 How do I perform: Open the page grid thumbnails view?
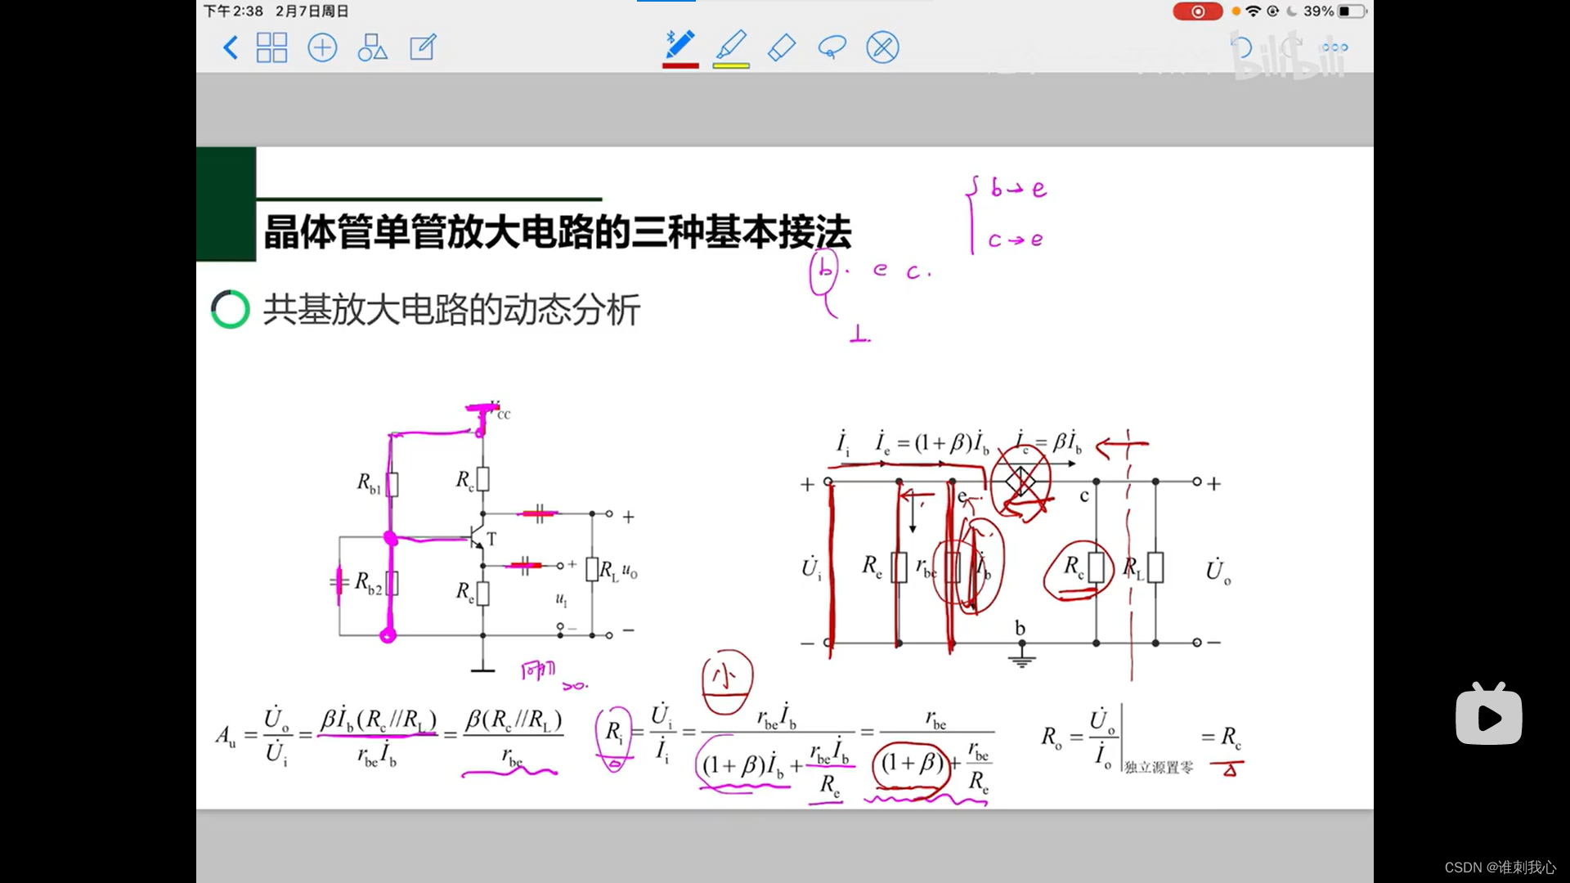(271, 47)
